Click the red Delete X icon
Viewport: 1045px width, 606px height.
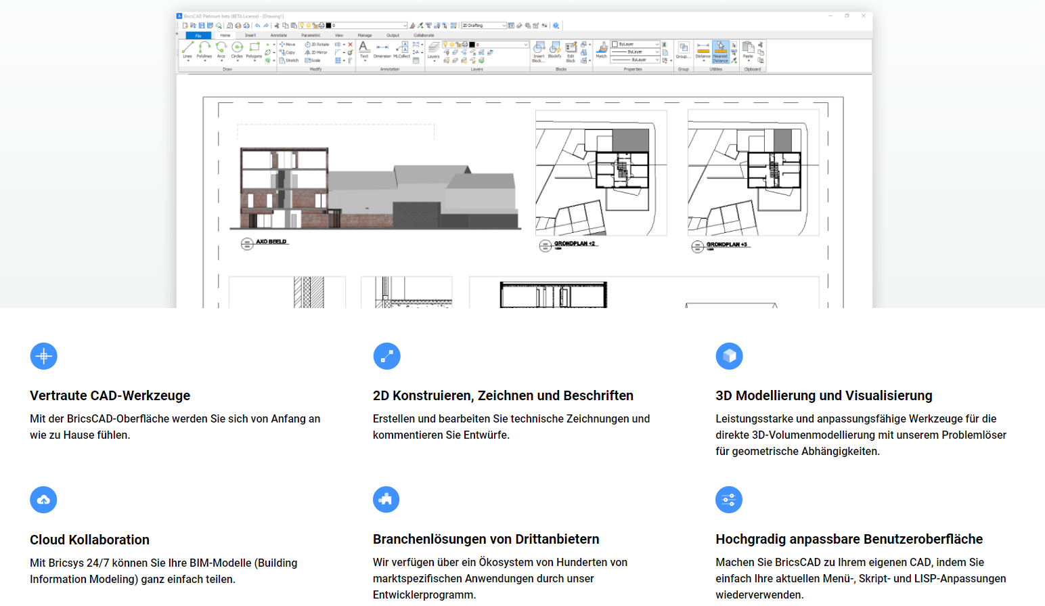[350, 45]
